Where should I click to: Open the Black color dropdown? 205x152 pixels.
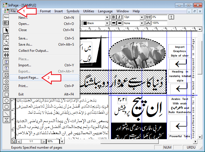[x=107, y=23]
